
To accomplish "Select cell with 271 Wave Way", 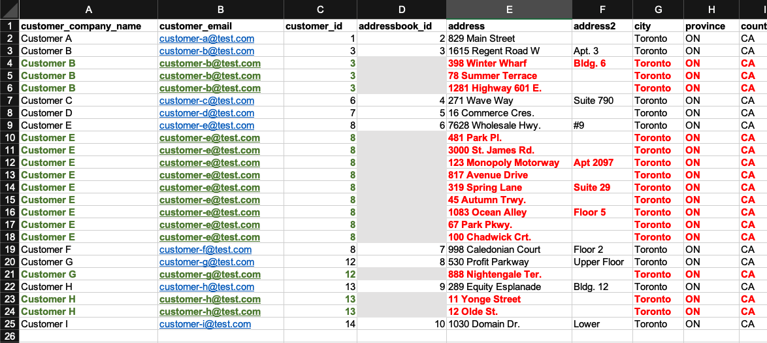I will (509, 101).
